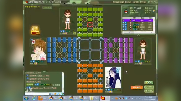Viewport: 181px width, 101px height.
Task: Click the chat scroll-up arrow
Action: pos(63,73)
